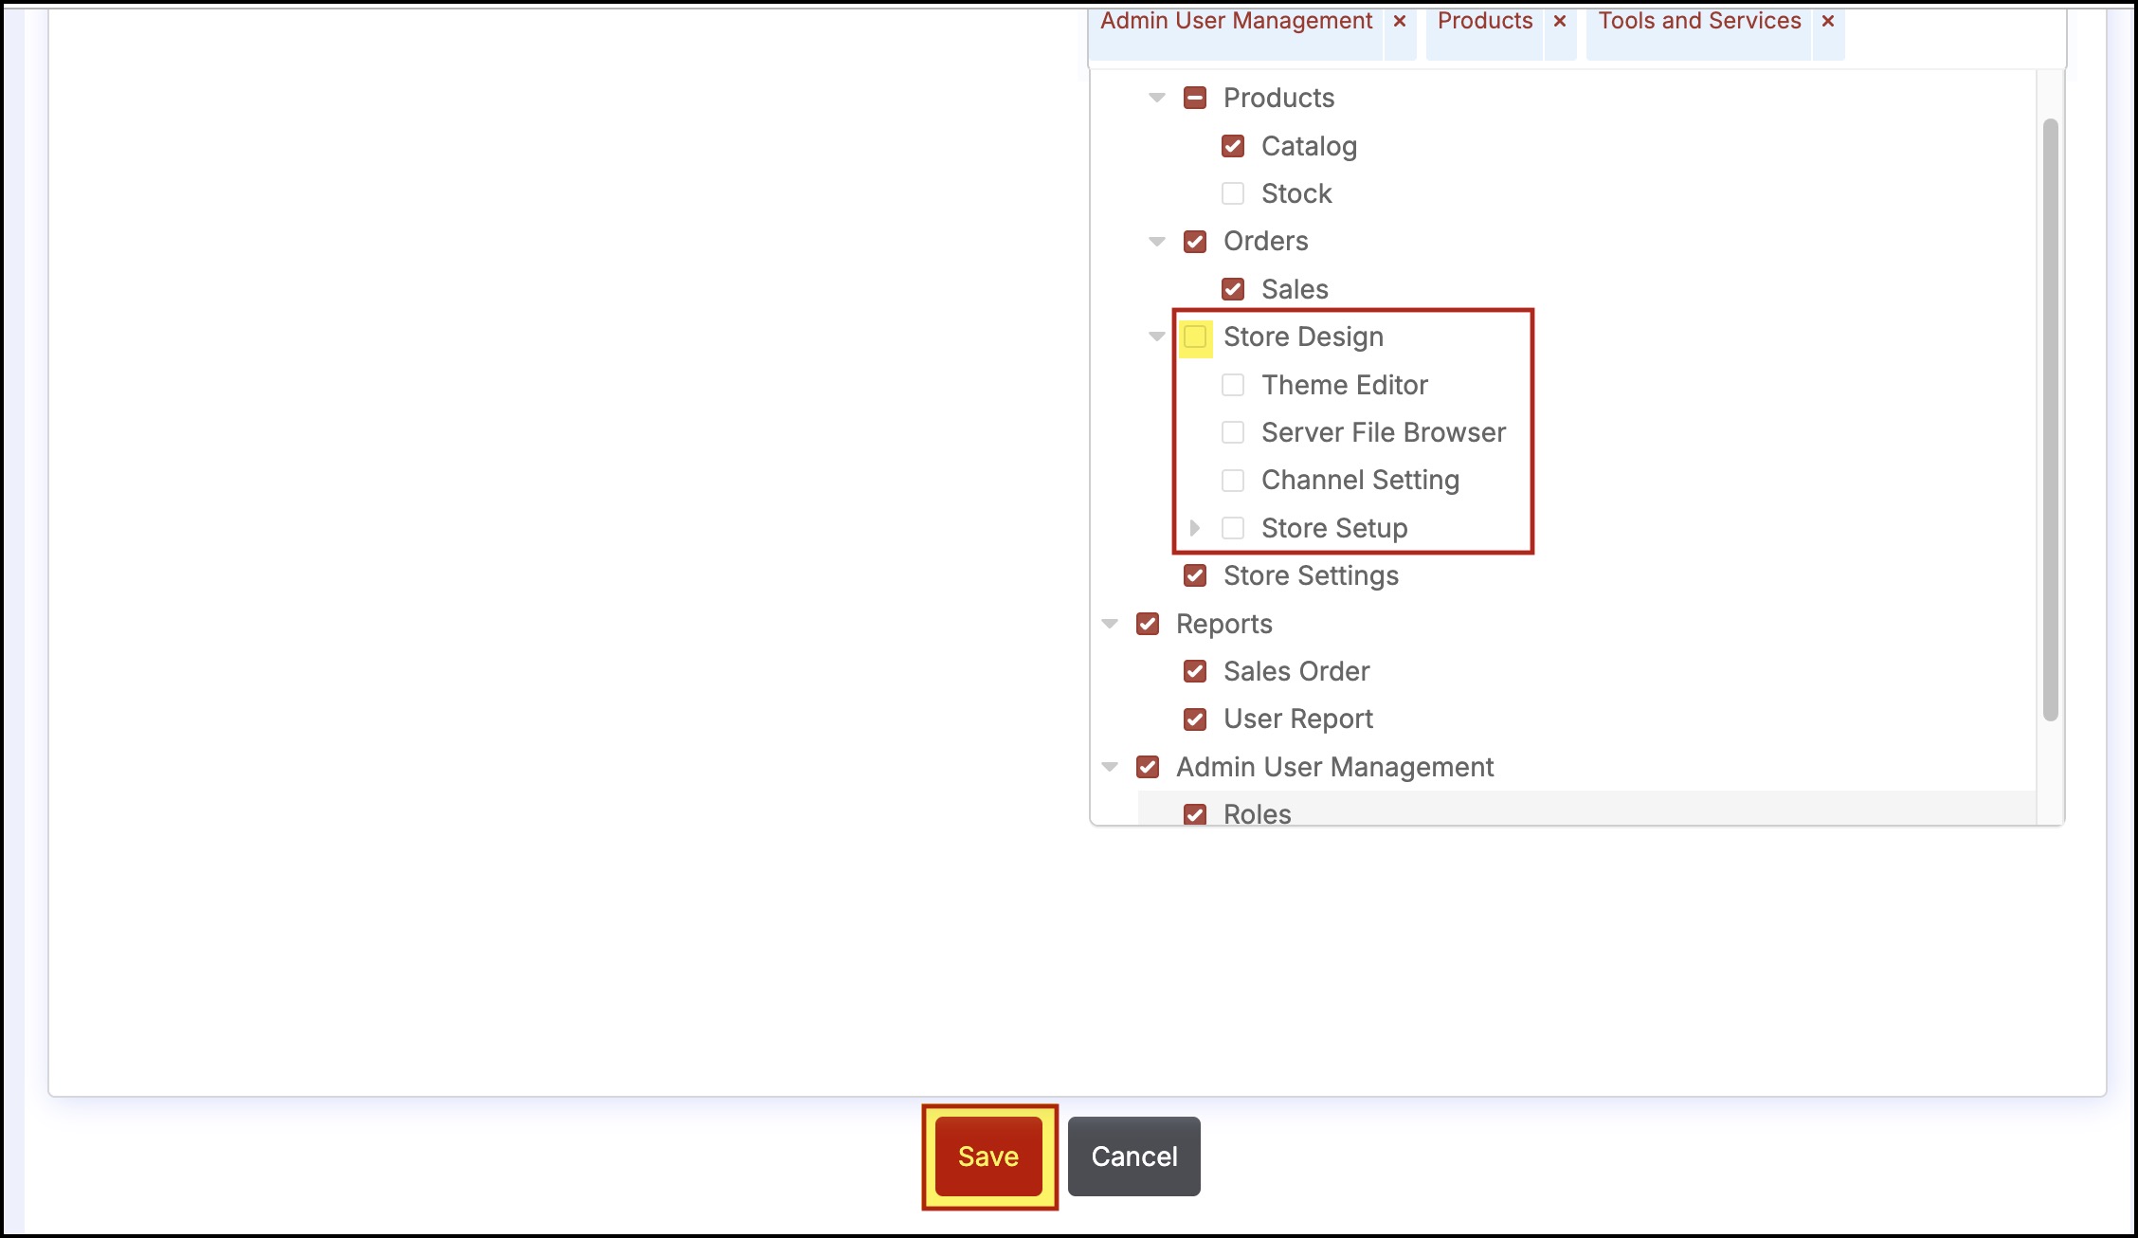The image size is (2138, 1238).
Task: Check the Channel Setting box
Action: 1233,481
